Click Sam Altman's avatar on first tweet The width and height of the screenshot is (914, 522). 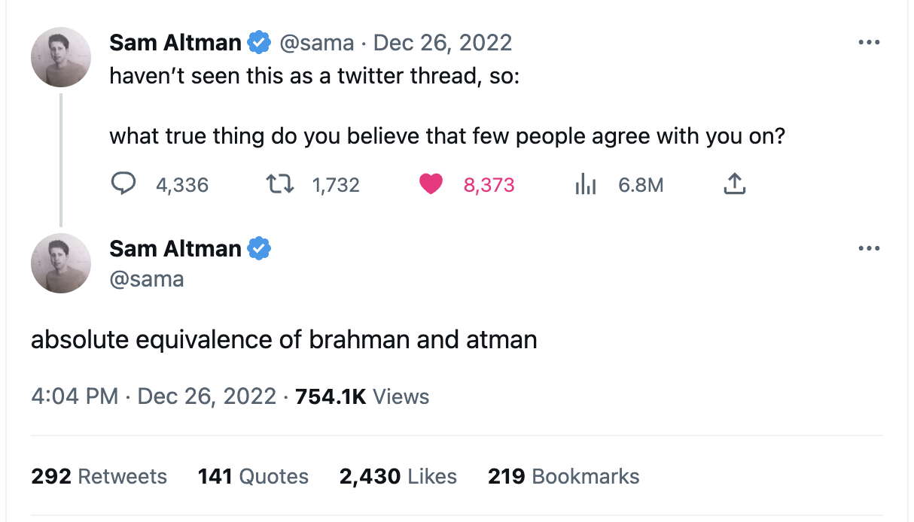[61, 57]
